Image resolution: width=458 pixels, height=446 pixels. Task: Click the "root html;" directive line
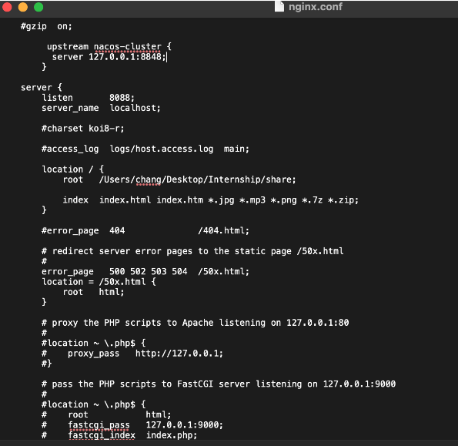[93, 292]
